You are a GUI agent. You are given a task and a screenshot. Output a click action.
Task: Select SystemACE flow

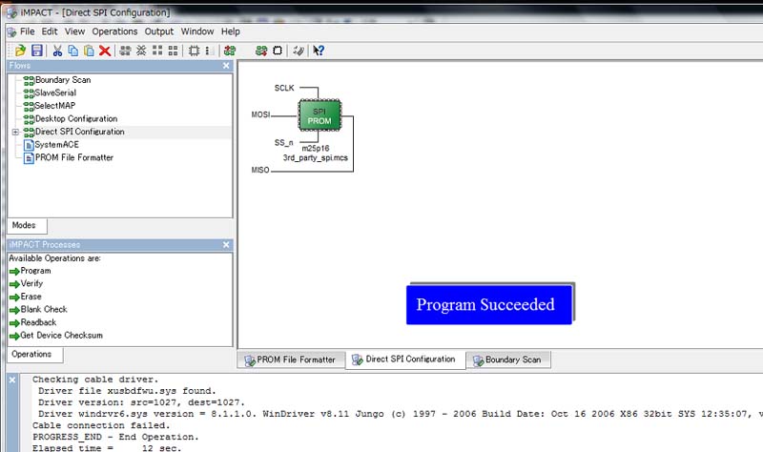[56, 145]
